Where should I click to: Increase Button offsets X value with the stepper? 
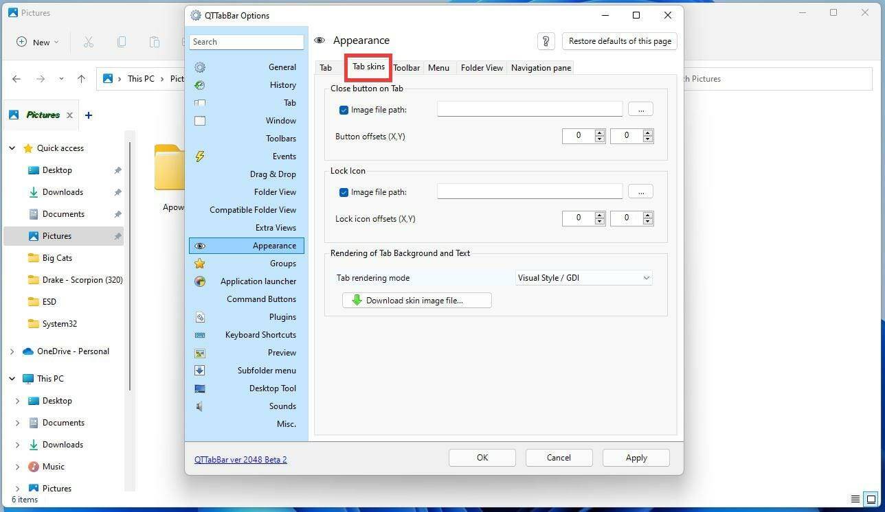(x=599, y=132)
